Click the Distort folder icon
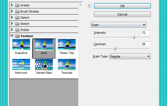This screenshot has height=106, width=167. (x=17, y=17)
